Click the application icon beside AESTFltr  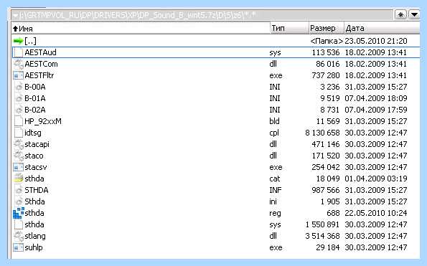tap(18, 75)
